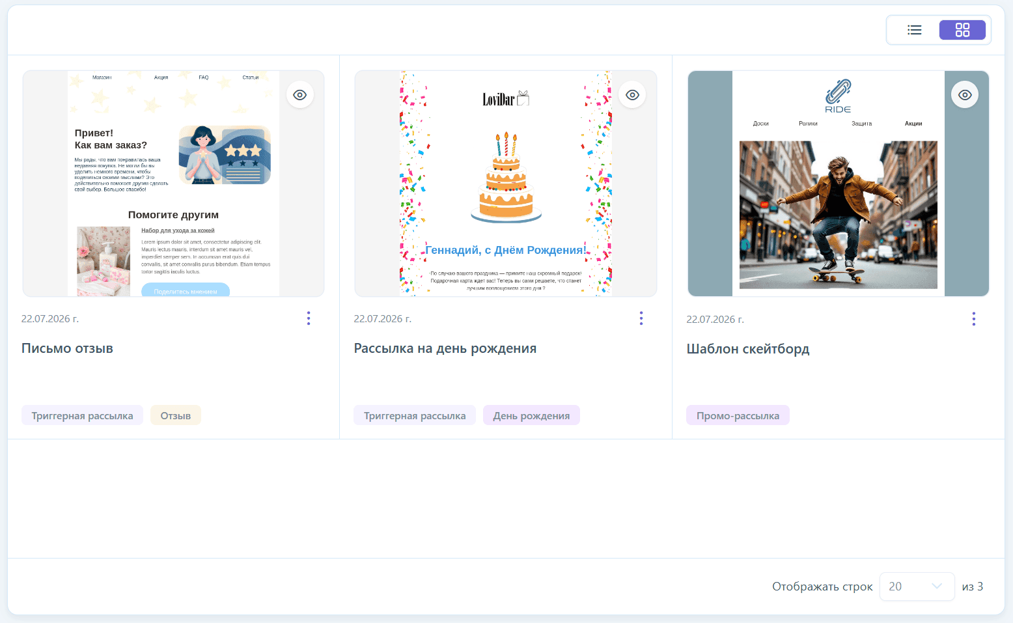The width and height of the screenshot is (1013, 623).
Task: Open the Рассылка на день рождения title
Action: coord(445,348)
